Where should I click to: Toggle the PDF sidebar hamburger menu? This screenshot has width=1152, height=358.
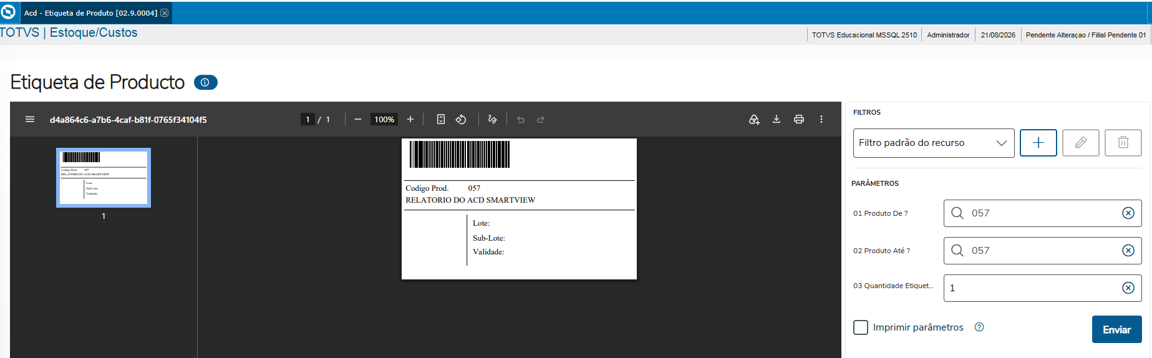point(30,119)
